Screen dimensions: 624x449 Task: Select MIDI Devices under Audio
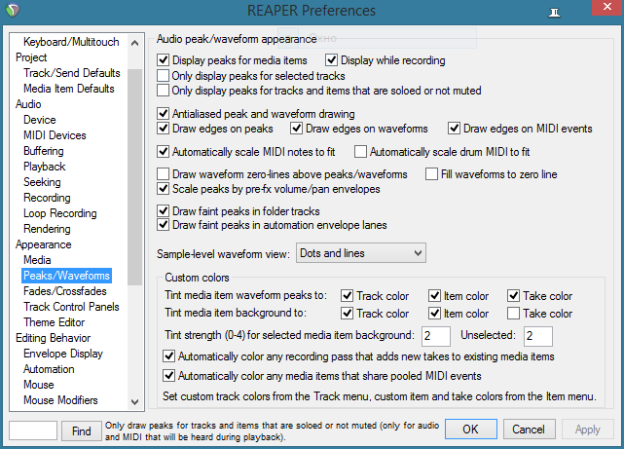pyautogui.click(x=56, y=135)
